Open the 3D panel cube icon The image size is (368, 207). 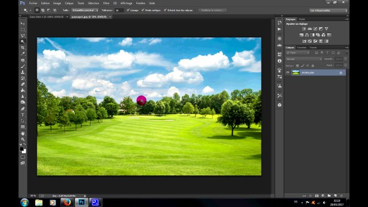pos(279,105)
